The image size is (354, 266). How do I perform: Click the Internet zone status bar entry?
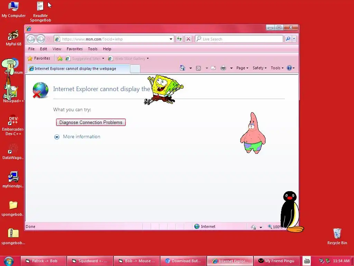point(205,227)
